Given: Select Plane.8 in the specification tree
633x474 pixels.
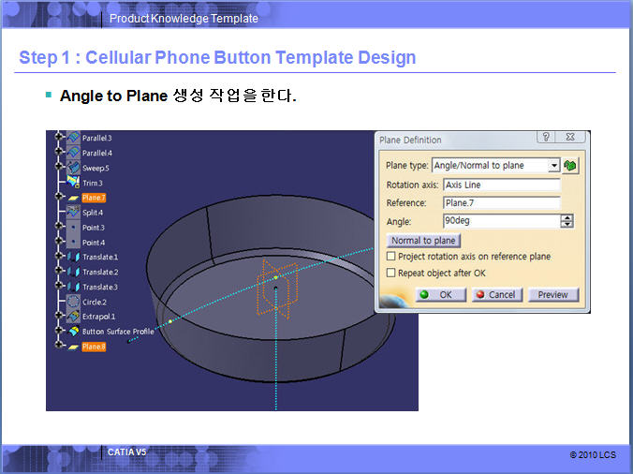Looking at the screenshot, I should (94, 347).
